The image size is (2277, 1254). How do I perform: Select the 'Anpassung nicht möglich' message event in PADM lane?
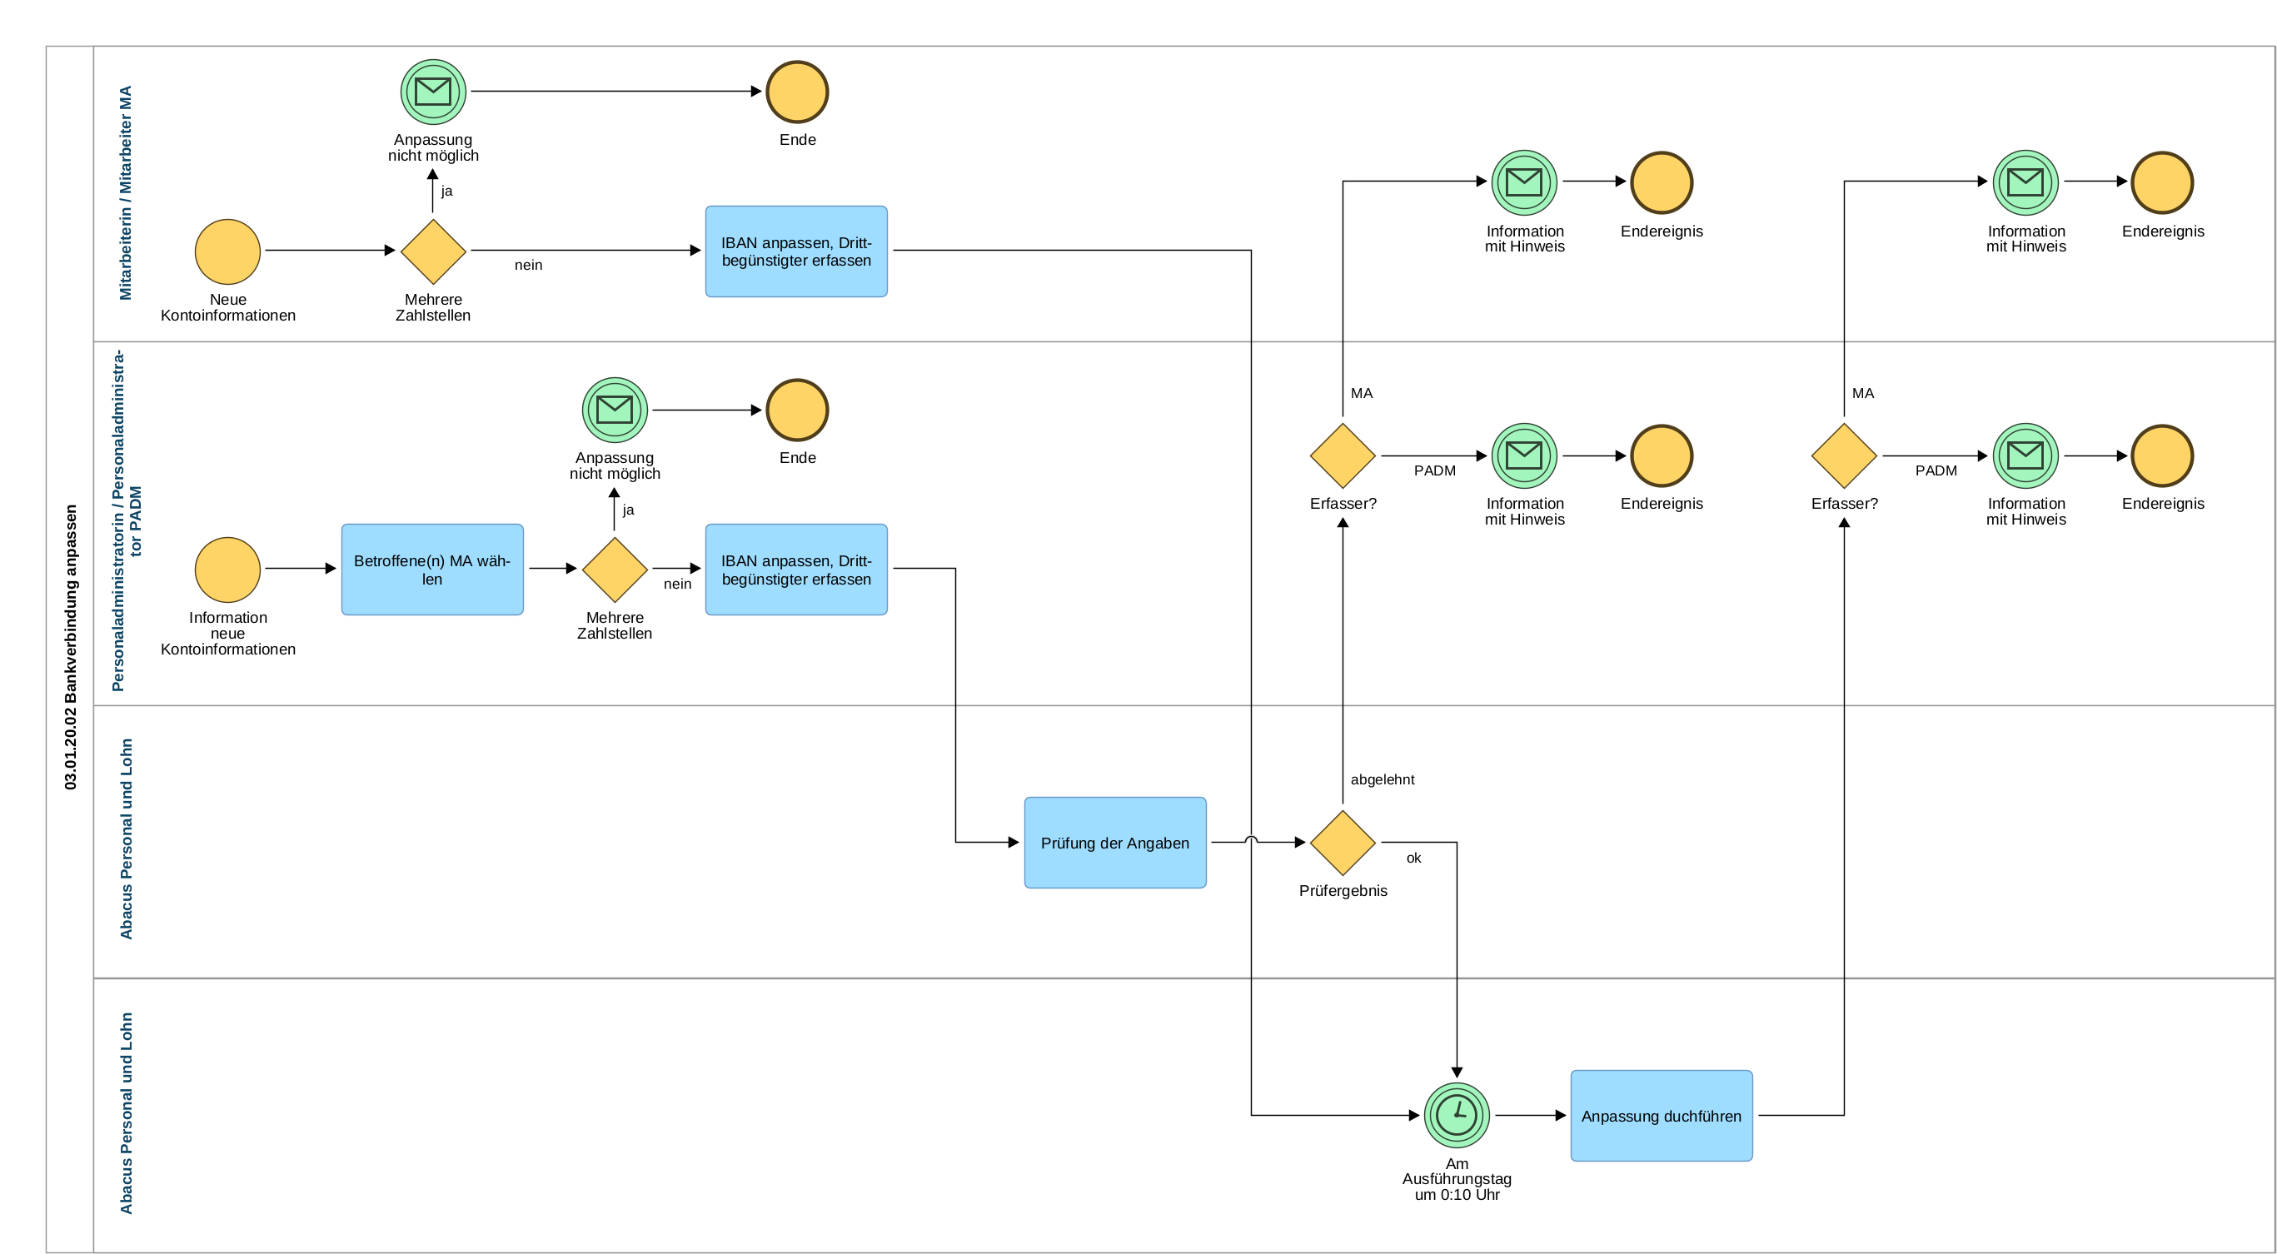[x=615, y=410]
